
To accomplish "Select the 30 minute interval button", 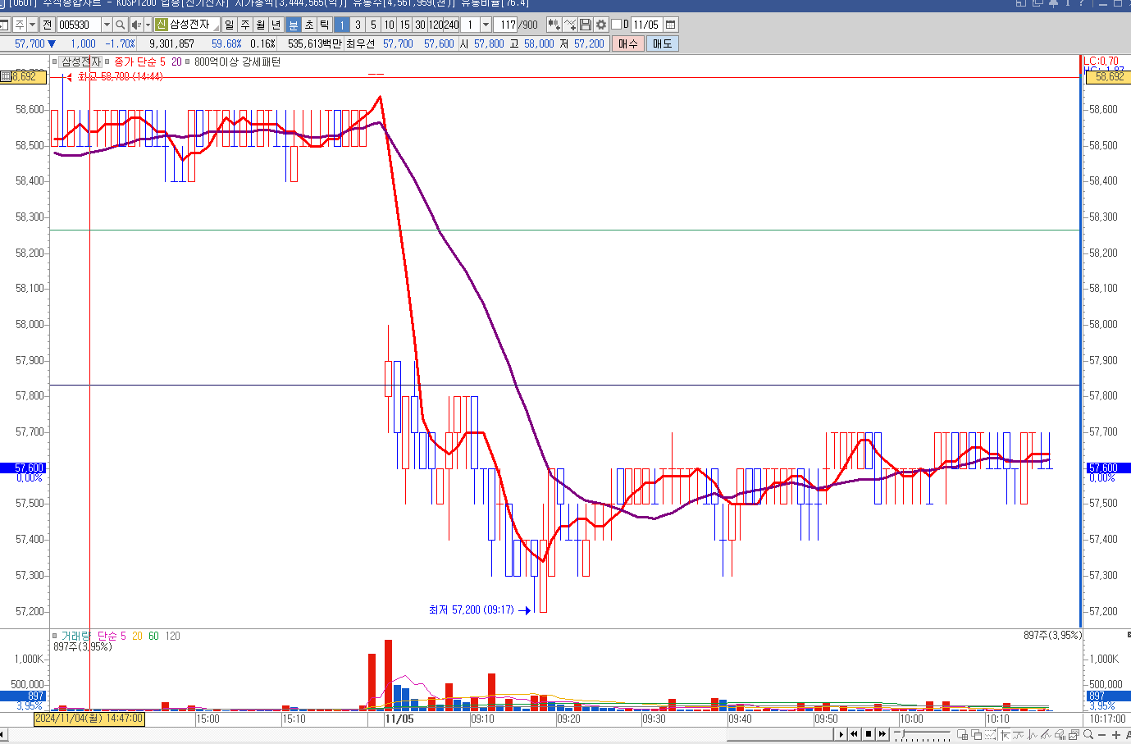I will coord(420,25).
